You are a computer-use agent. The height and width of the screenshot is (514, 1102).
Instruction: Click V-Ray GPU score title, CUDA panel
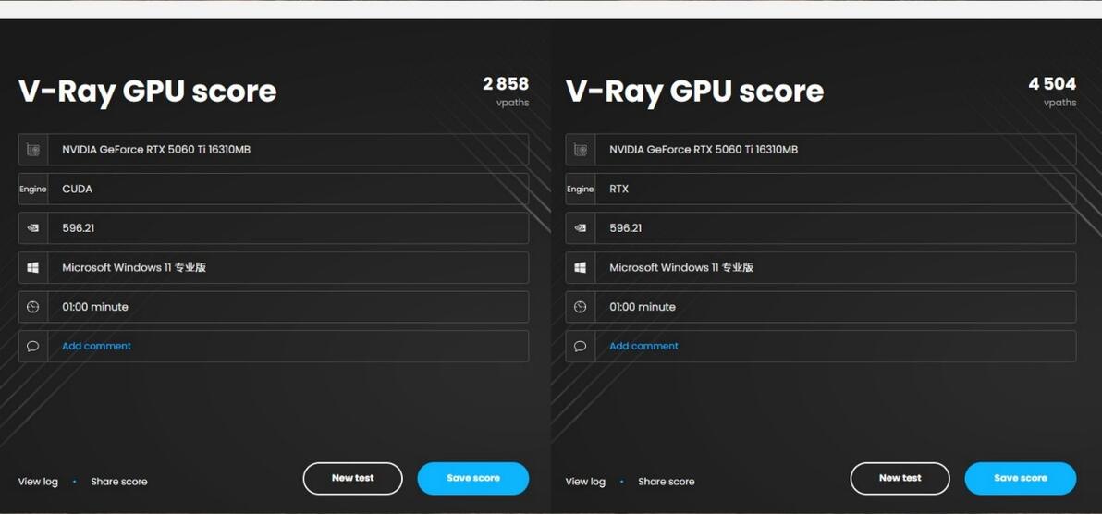148,92
